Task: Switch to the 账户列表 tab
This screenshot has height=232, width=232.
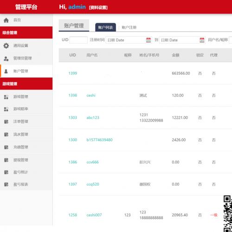Action: click(x=105, y=27)
